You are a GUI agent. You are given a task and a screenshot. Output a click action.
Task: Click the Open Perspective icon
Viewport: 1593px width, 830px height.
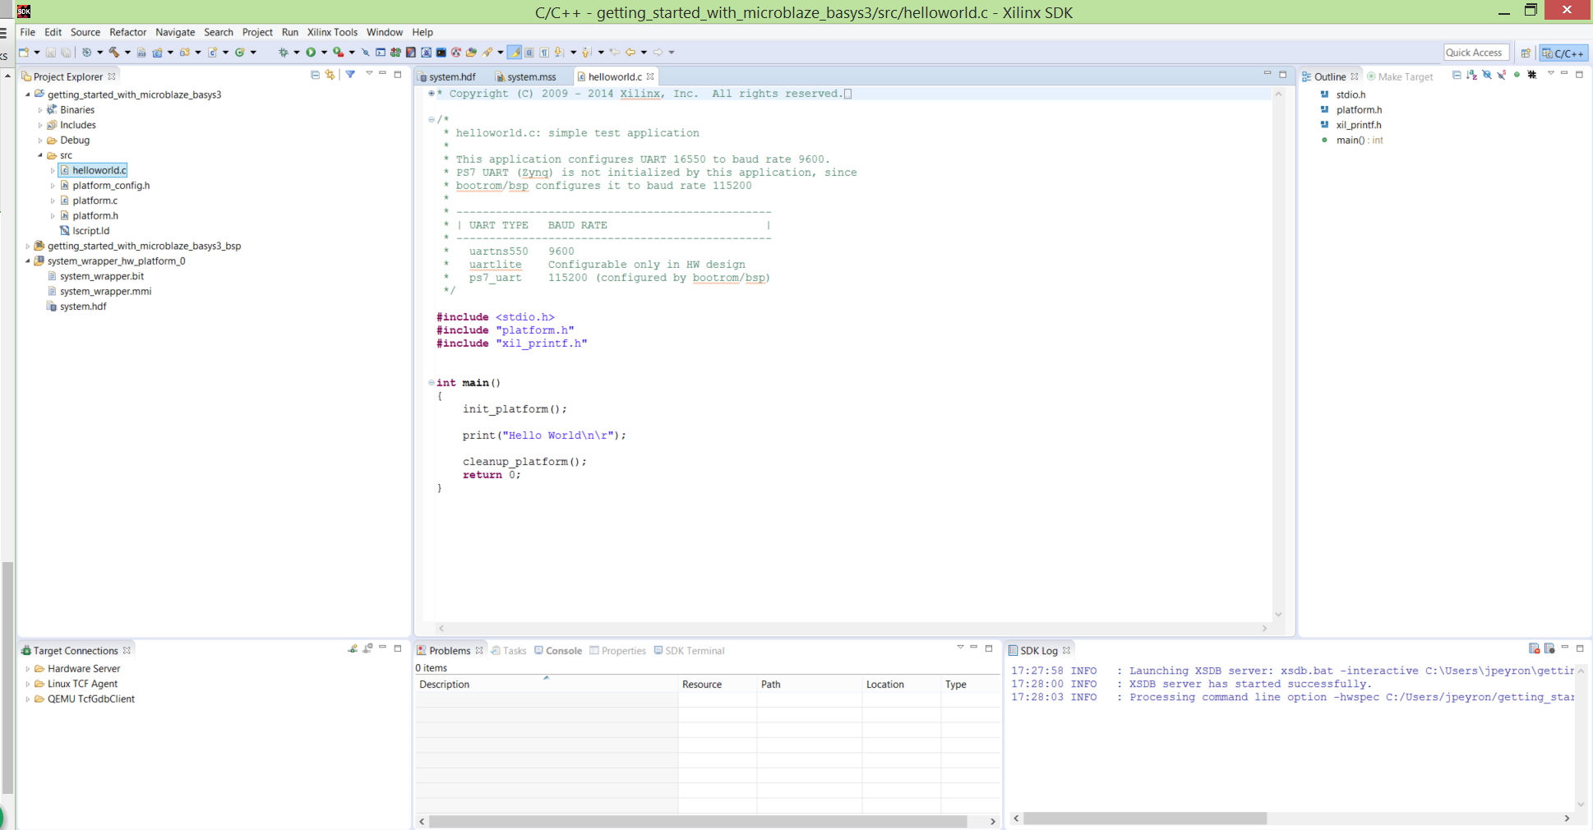tap(1526, 53)
